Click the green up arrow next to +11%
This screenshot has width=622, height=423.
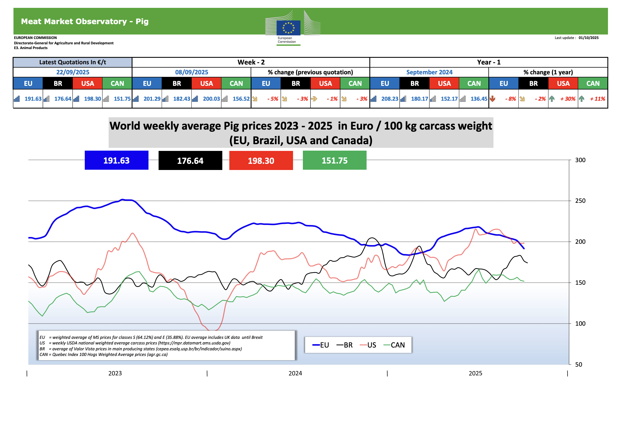pyautogui.click(x=582, y=99)
